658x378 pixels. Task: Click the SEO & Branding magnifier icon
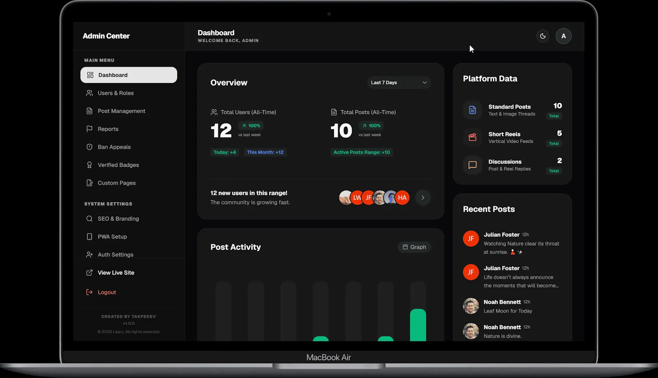tap(89, 219)
